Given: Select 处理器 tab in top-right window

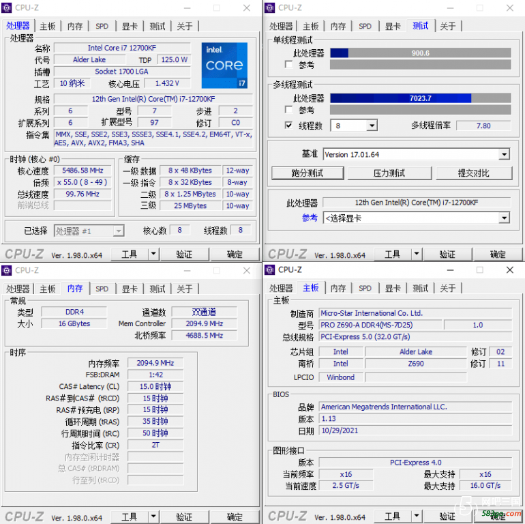Looking at the screenshot, I should pyautogui.click(x=281, y=26).
